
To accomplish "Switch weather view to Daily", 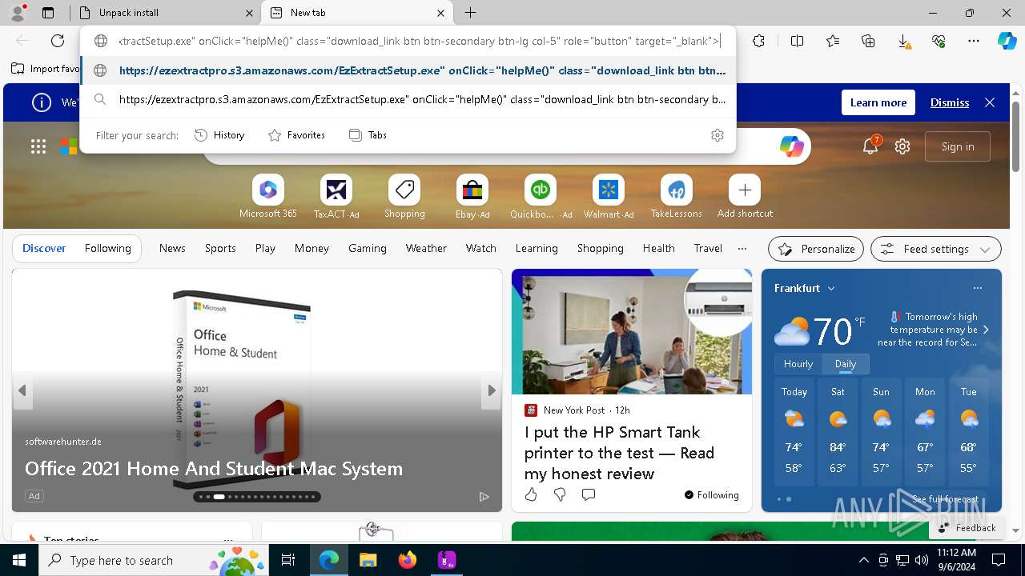I will 846,364.
